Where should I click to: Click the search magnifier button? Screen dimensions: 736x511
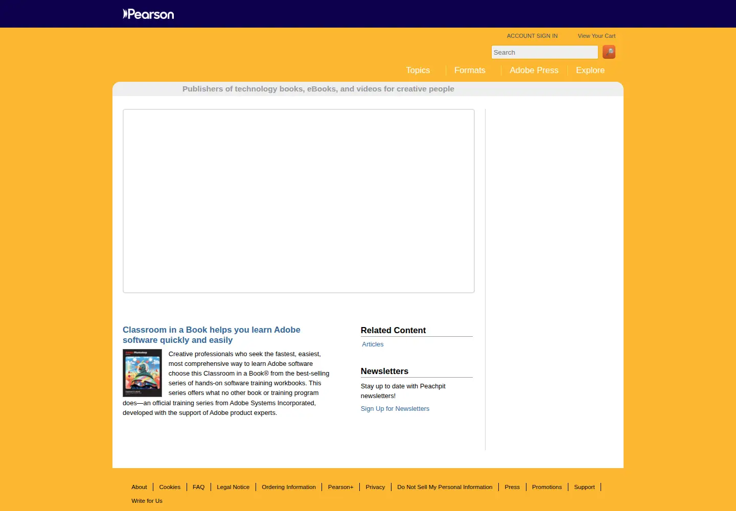coord(609,52)
